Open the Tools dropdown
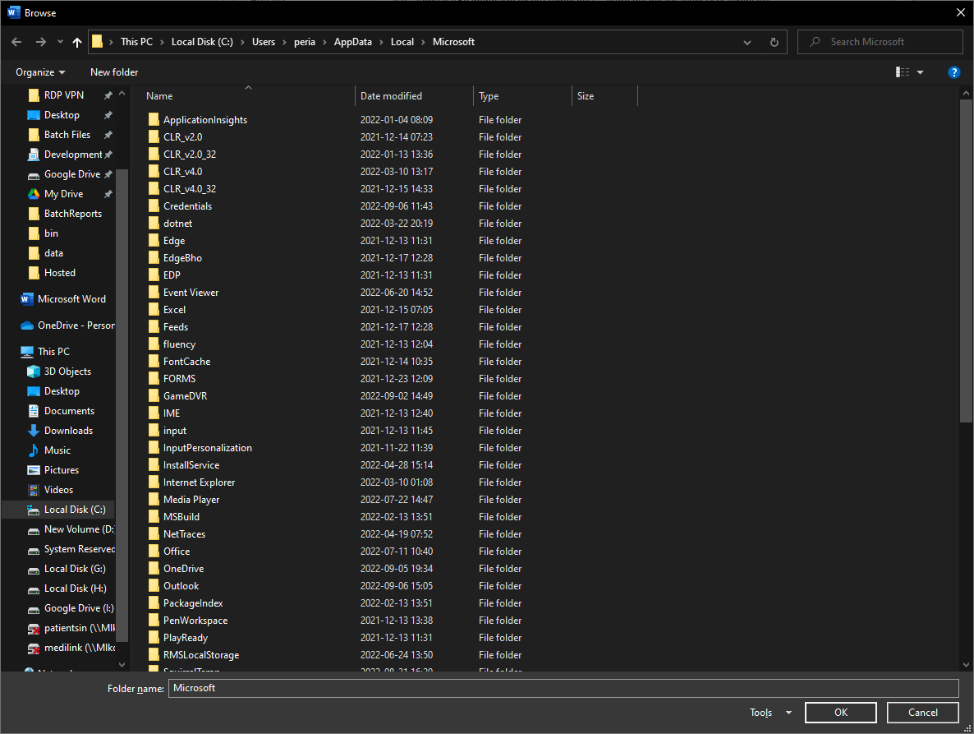Screen dimensions: 974x734 770,713
